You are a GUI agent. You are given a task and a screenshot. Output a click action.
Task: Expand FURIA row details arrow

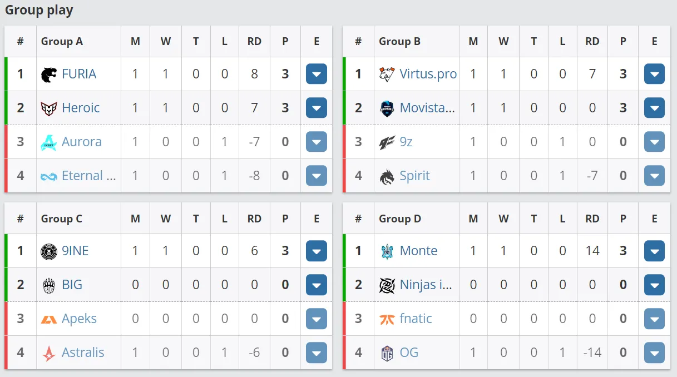click(317, 74)
